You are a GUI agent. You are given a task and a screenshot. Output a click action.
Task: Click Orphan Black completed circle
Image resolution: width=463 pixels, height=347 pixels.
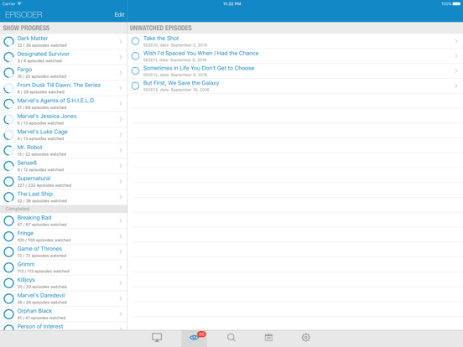point(8,314)
